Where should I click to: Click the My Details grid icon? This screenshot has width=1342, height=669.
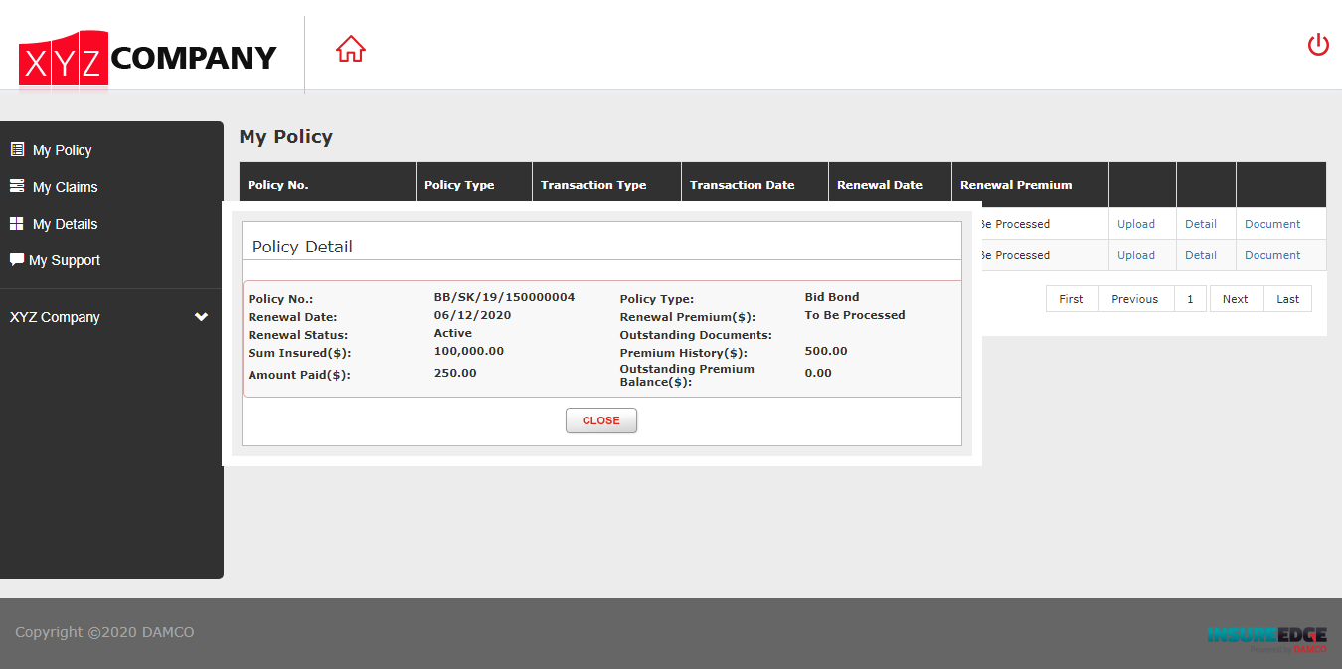[17, 223]
